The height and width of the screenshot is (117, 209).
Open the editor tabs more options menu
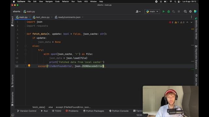191,17
